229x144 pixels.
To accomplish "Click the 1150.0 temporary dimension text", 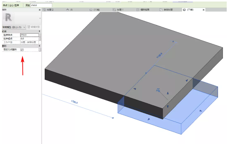I will pyautogui.click(x=159, y=55).
